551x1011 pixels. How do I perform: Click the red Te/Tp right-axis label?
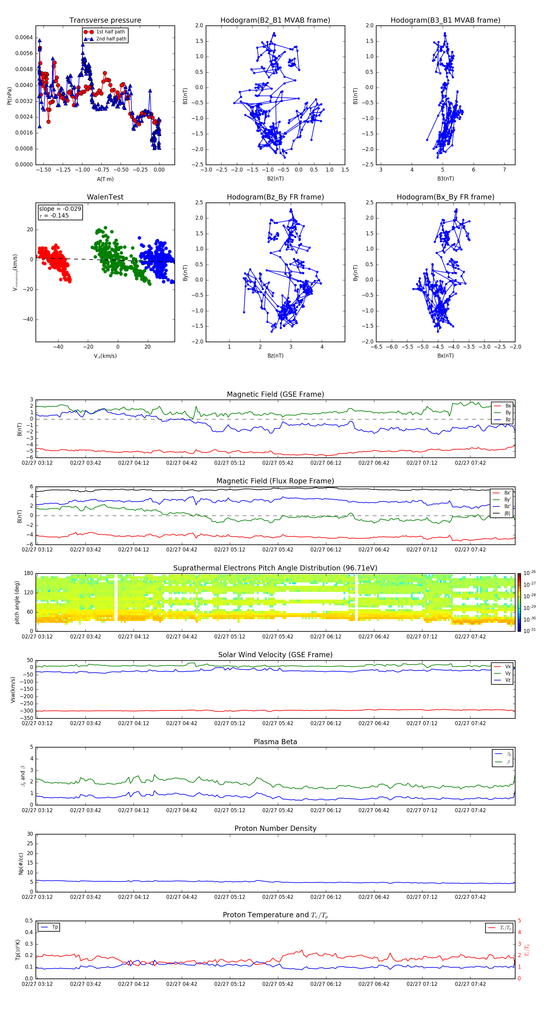(x=527, y=950)
